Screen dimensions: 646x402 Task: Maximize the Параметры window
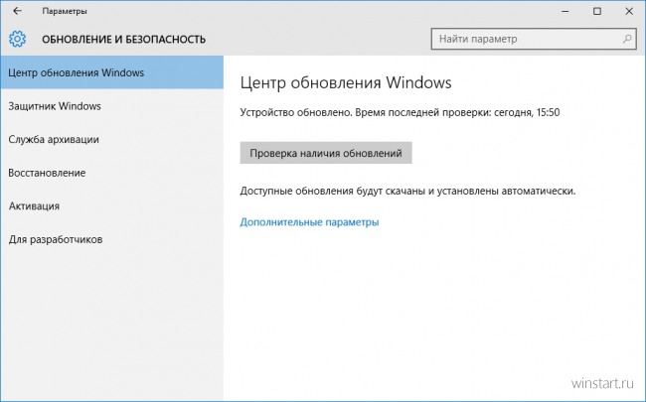[x=597, y=12]
